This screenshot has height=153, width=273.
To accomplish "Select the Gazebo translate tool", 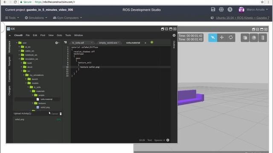I will pyautogui.click(x=222, y=37).
